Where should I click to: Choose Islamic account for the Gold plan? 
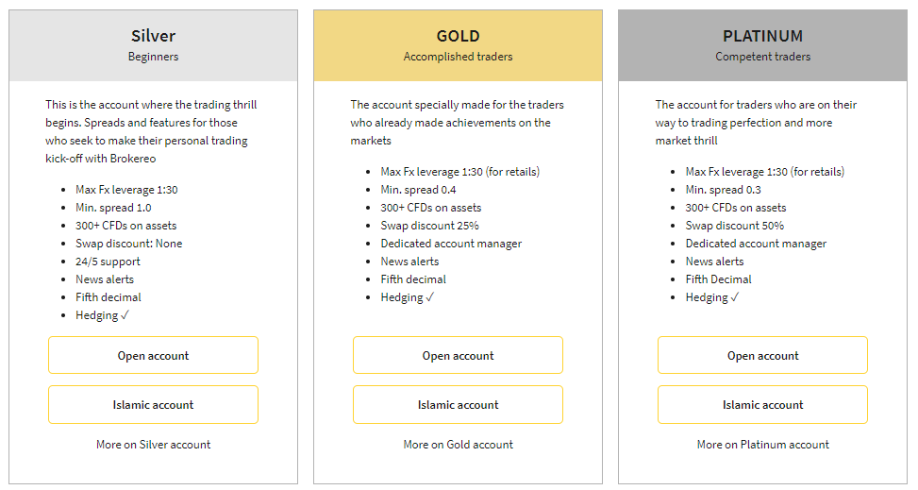(458, 405)
